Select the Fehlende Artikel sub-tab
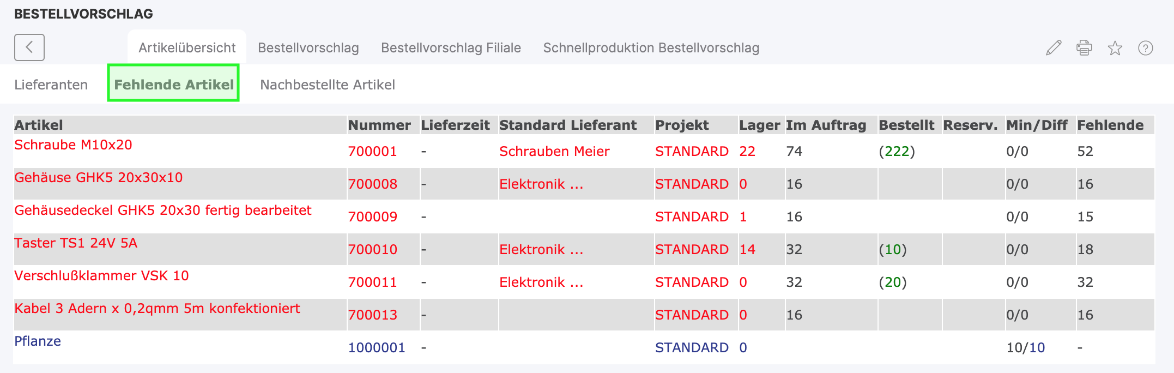The image size is (1174, 373). pyautogui.click(x=174, y=85)
